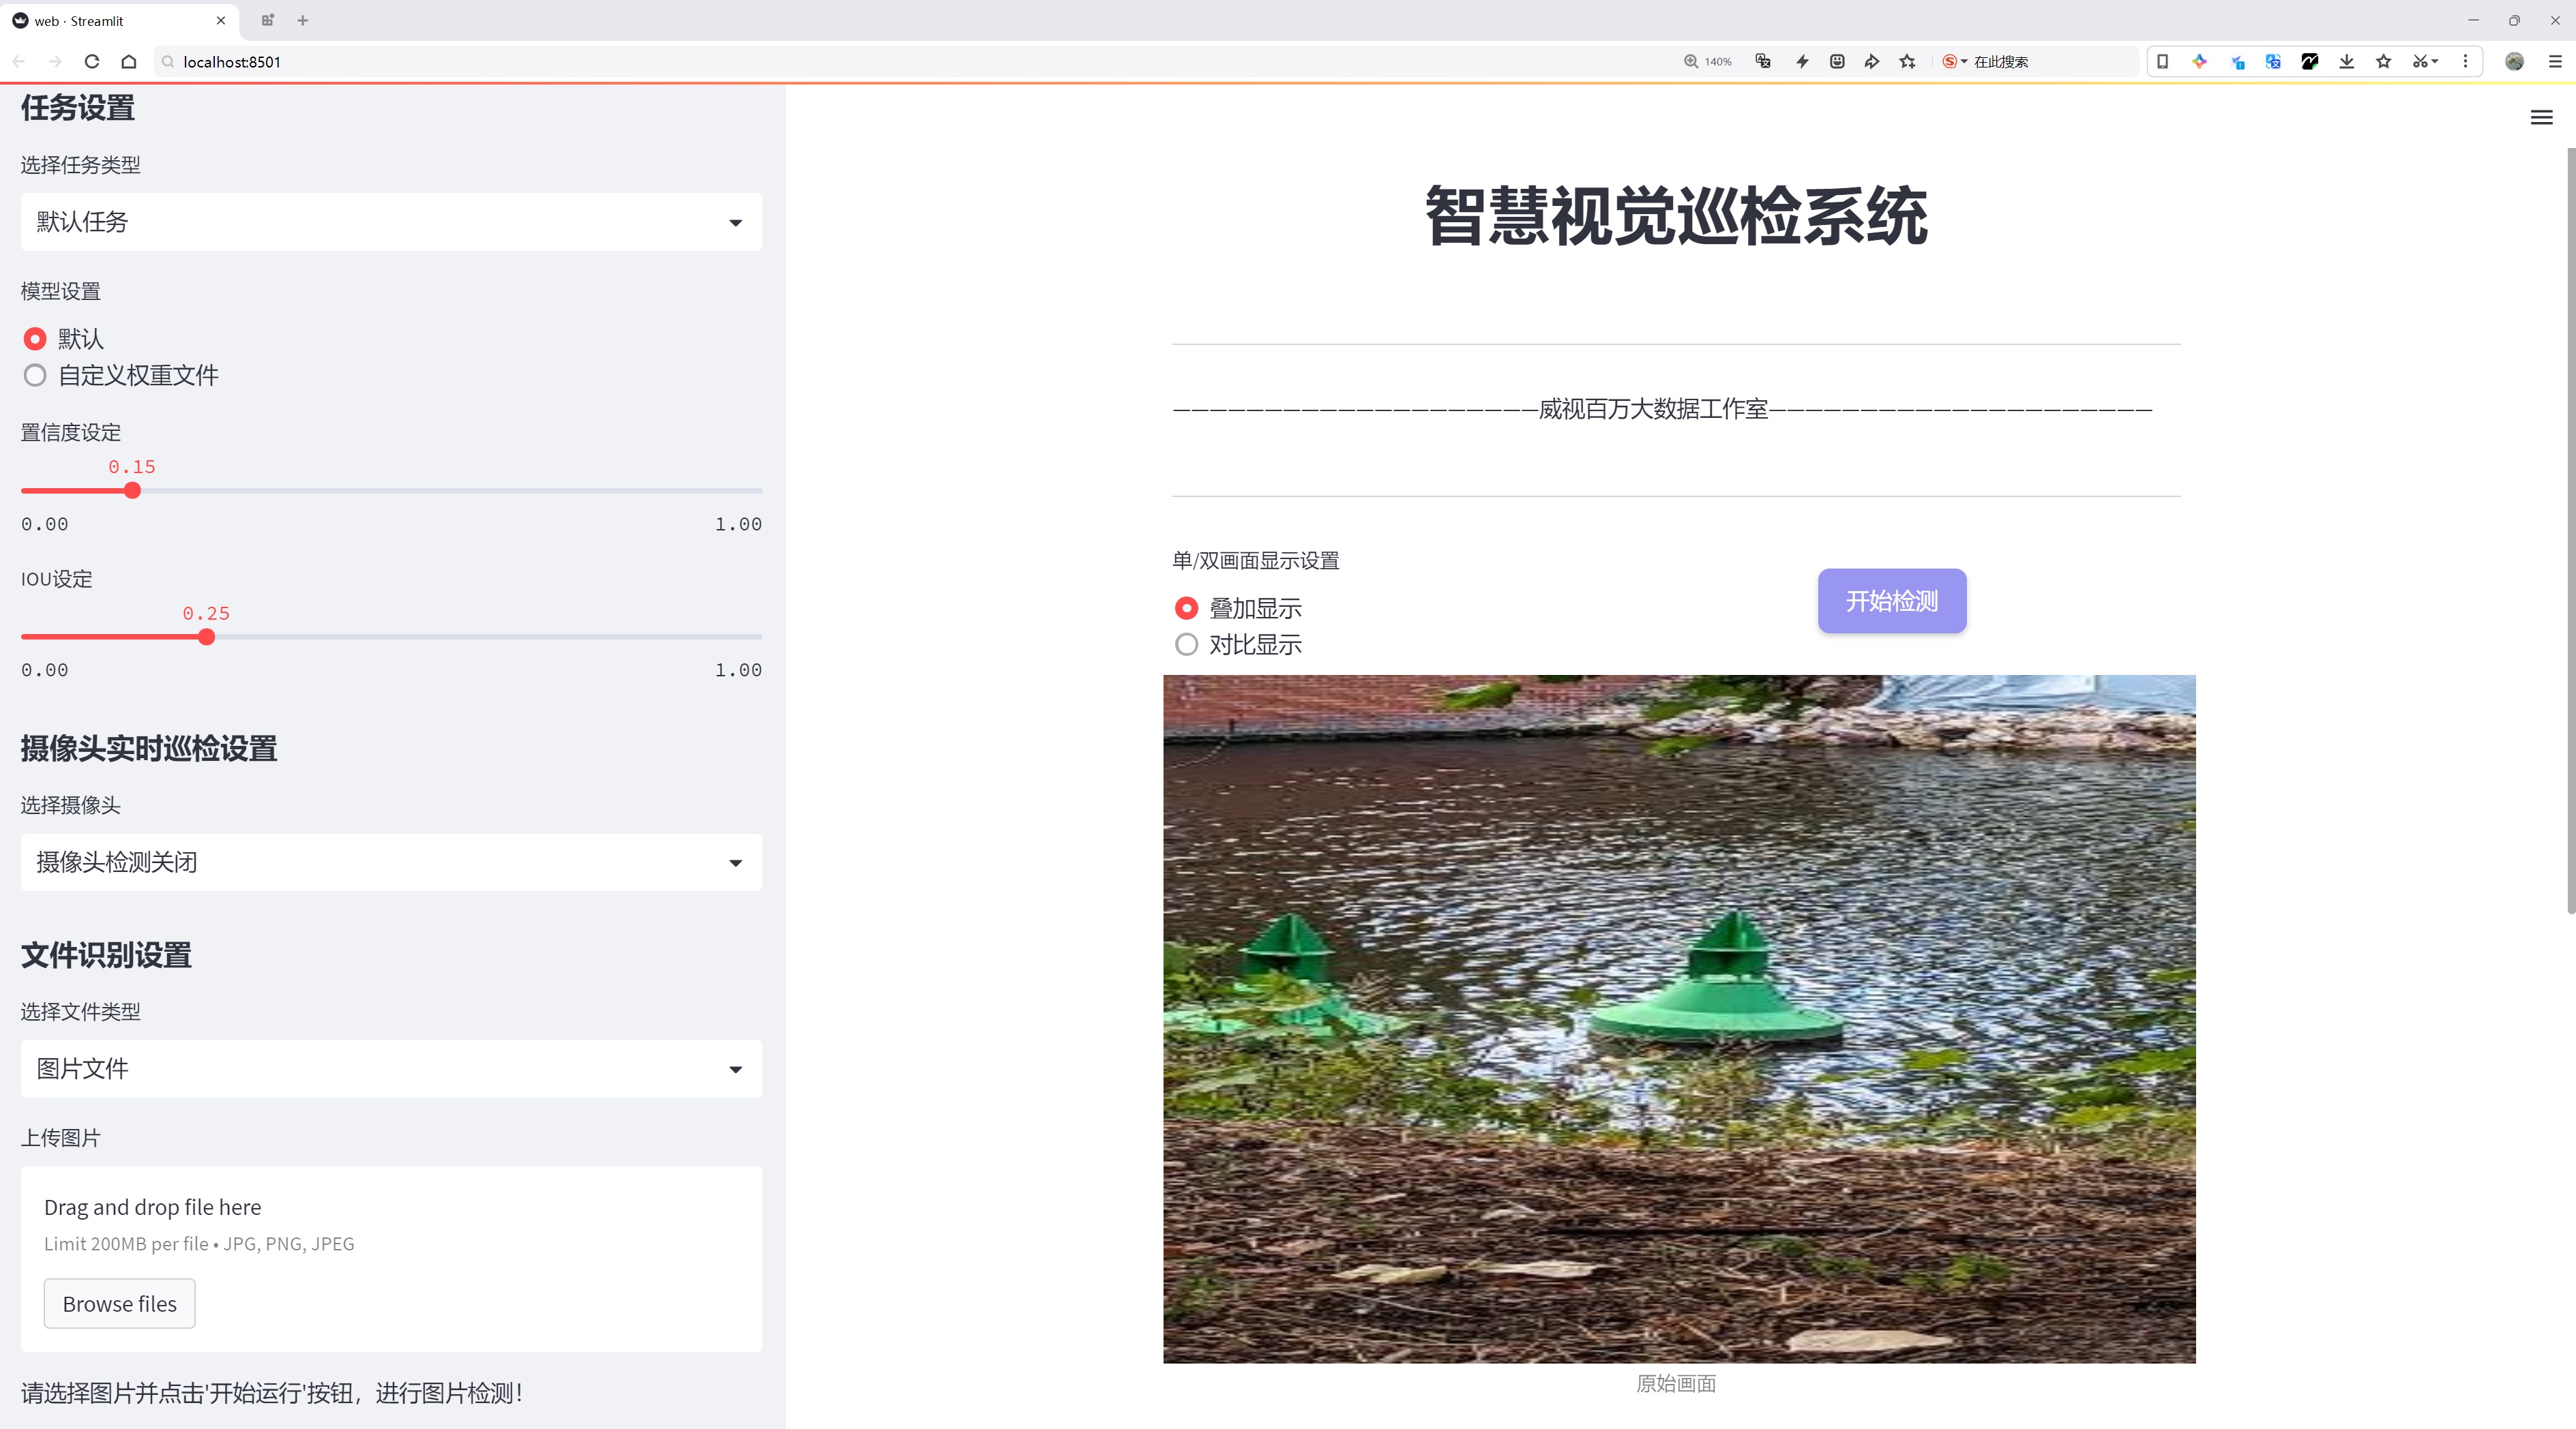This screenshot has height=1429, width=2576.
Task: Click the 单/双画面显示设置 label
Action: point(1256,560)
